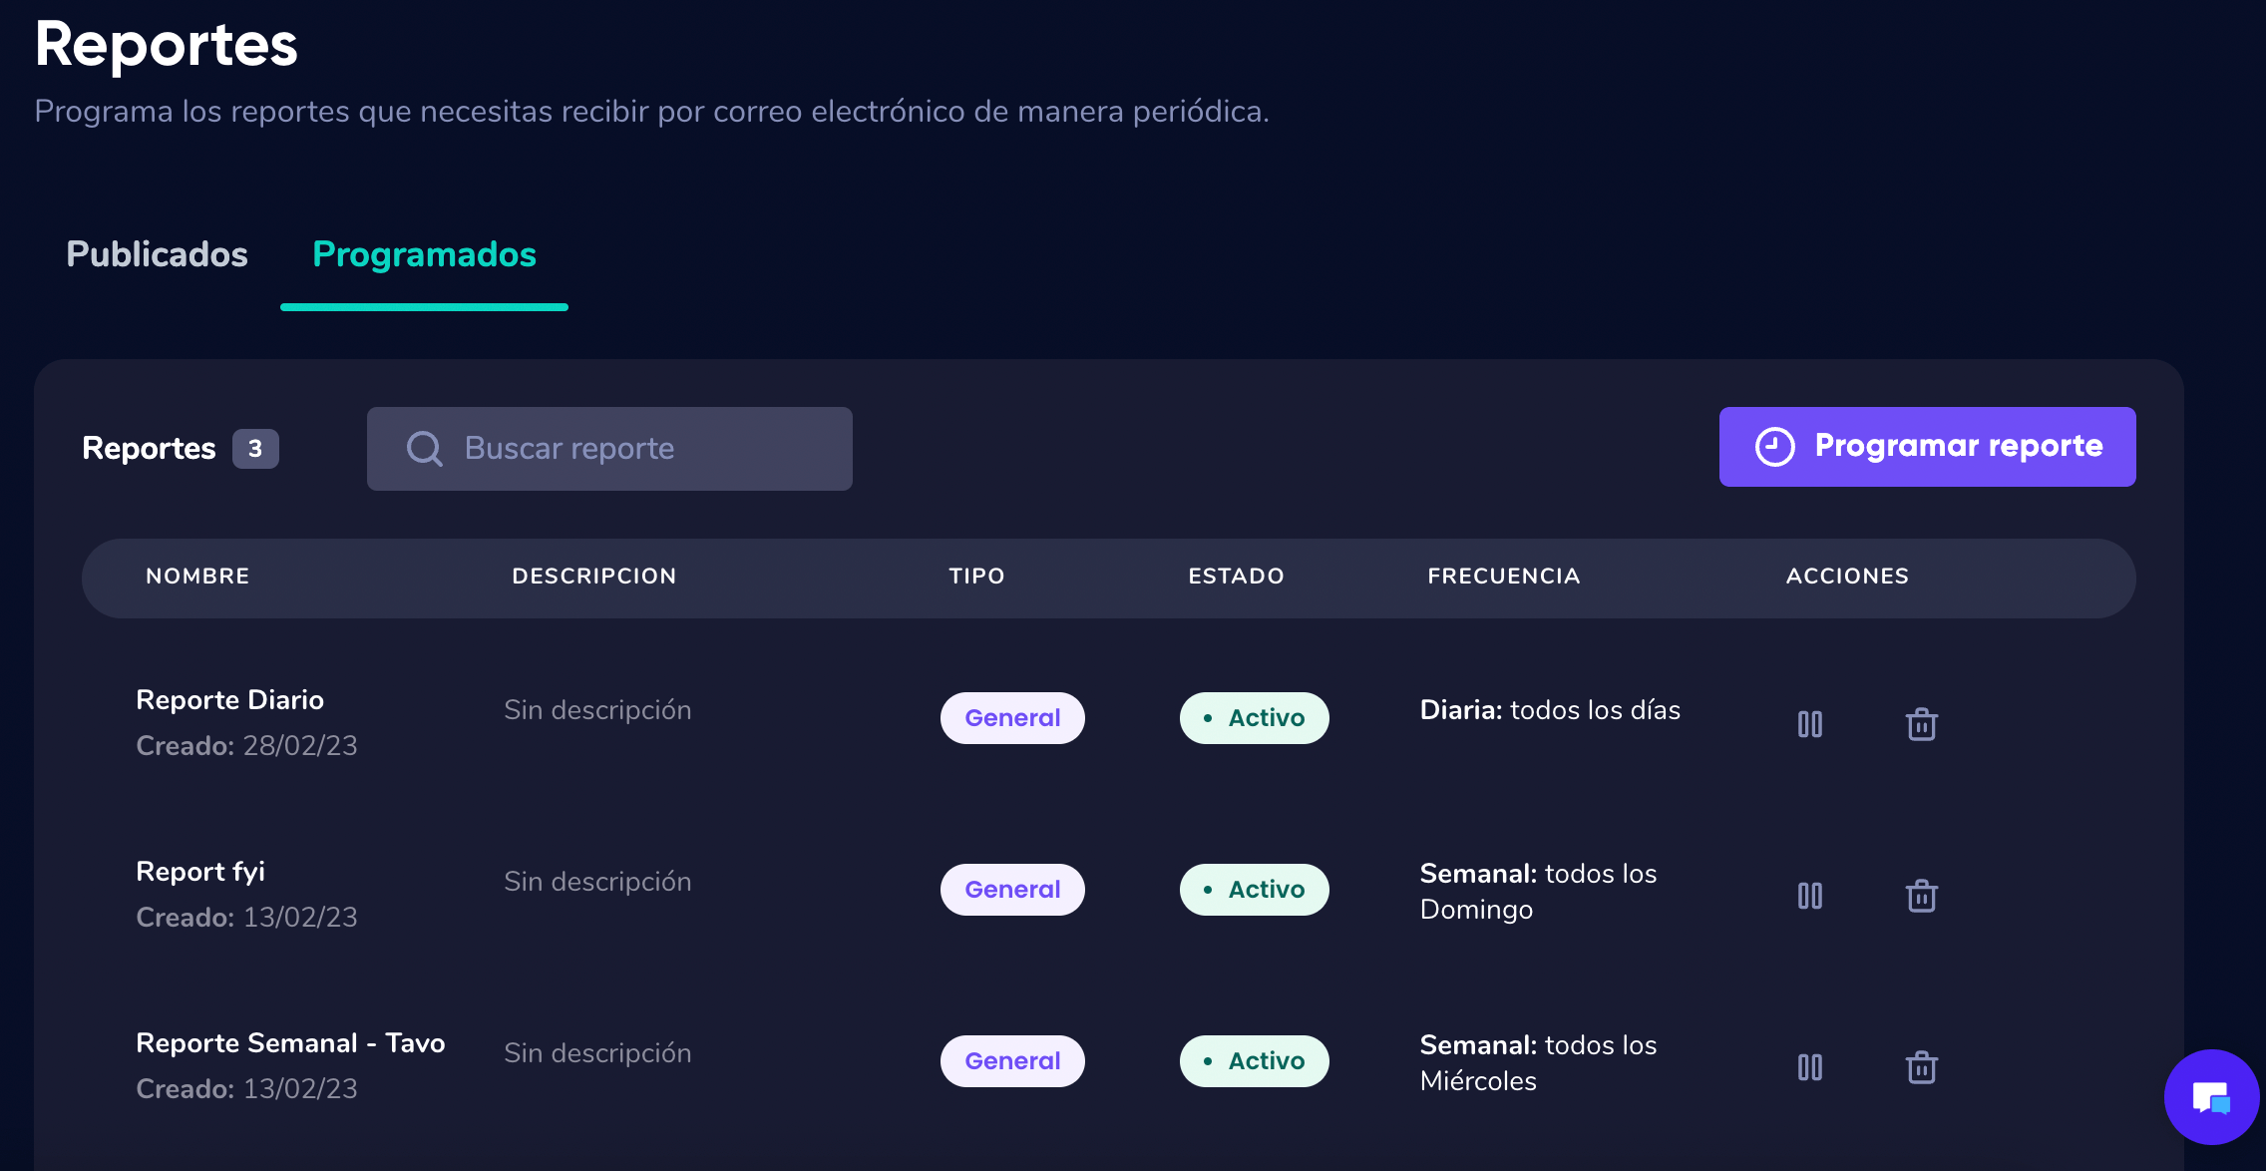Click the General badge on Report fyi row

tap(1012, 889)
